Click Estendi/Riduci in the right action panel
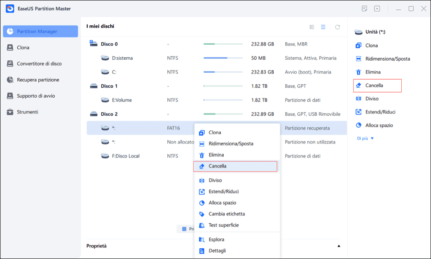 (x=375, y=112)
